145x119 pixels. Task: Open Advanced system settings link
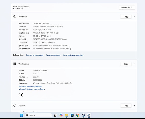coord(73,55)
